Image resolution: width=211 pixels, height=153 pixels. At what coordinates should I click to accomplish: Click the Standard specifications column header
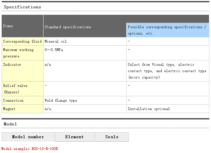click(68, 27)
